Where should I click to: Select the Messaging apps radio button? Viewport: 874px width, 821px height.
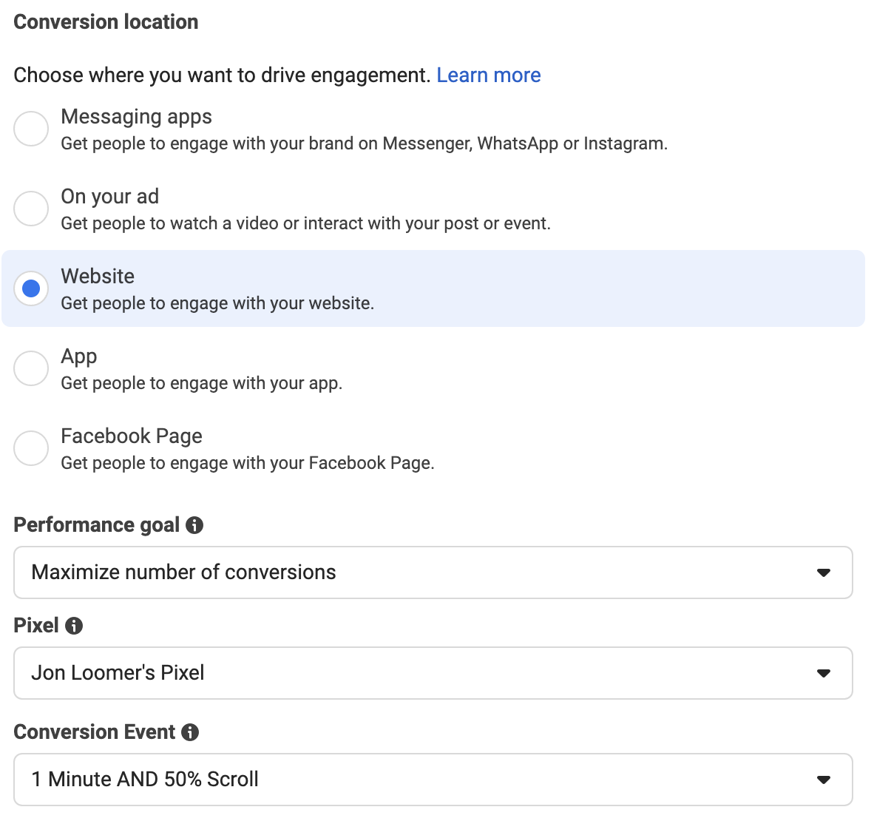[x=31, y=129]
